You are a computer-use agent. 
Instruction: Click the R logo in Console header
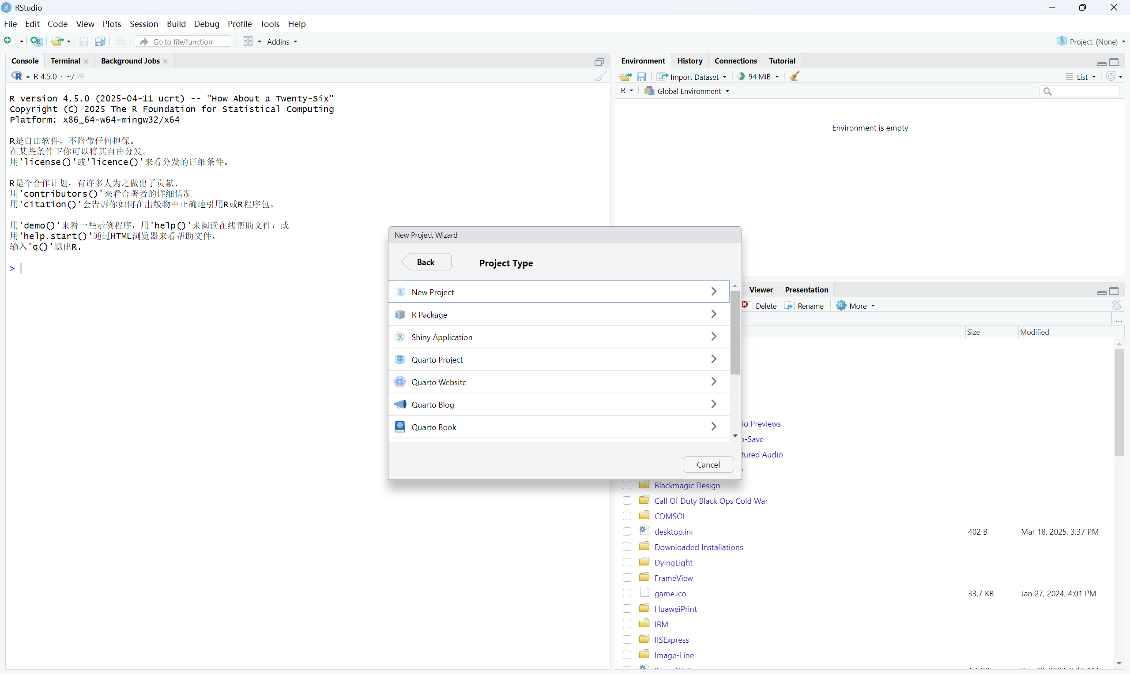coord(17,76)
